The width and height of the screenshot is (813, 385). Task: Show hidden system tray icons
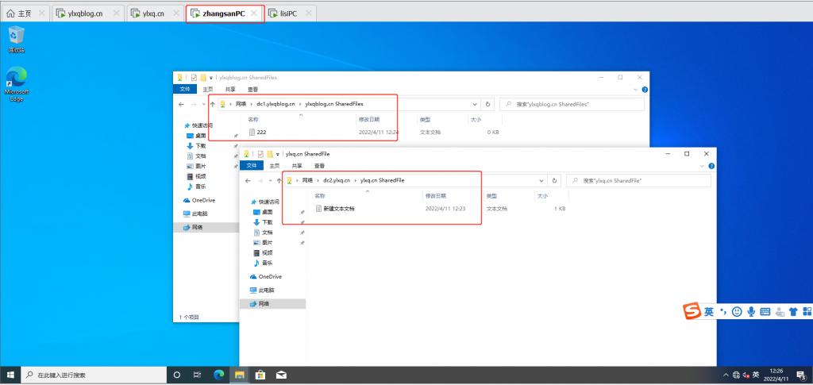pos(726,375)
